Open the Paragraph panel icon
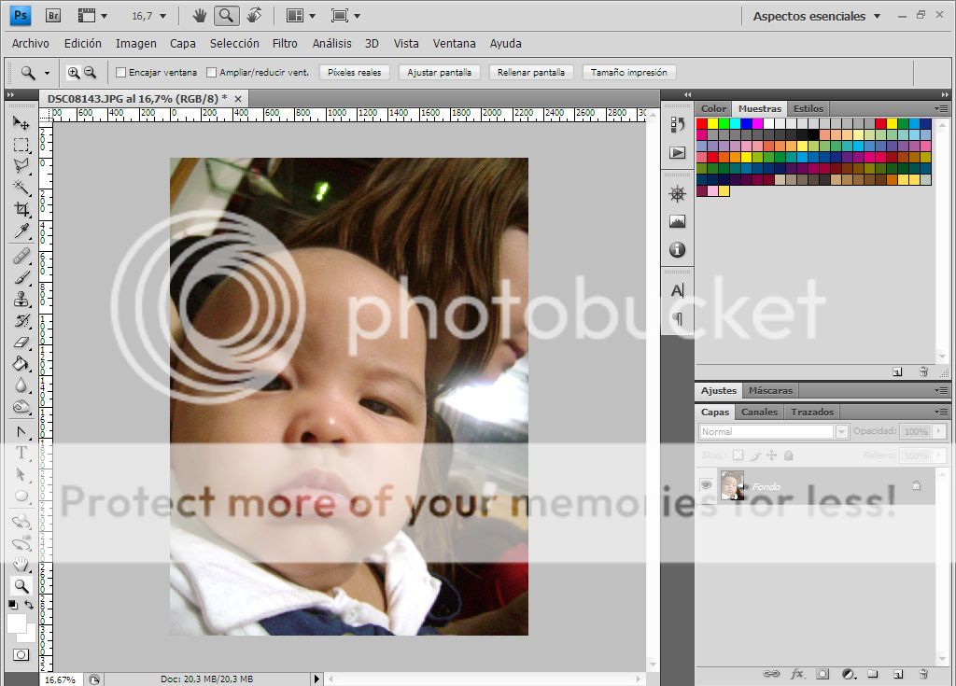Screen dimensions: 956x686 pos(678,318)
